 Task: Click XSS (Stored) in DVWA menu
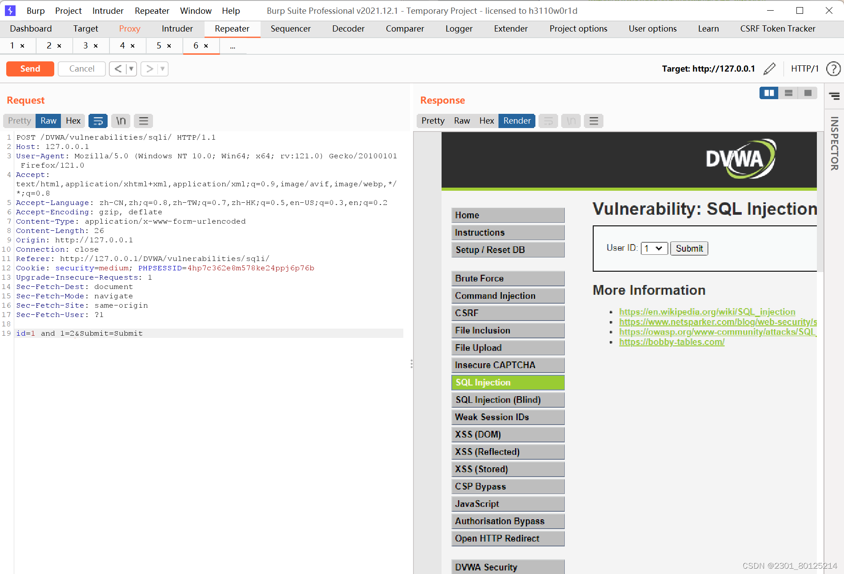[508, 469]
